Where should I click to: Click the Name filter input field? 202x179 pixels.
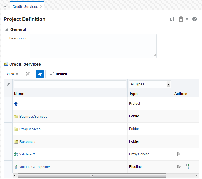[x=70, y=84]
